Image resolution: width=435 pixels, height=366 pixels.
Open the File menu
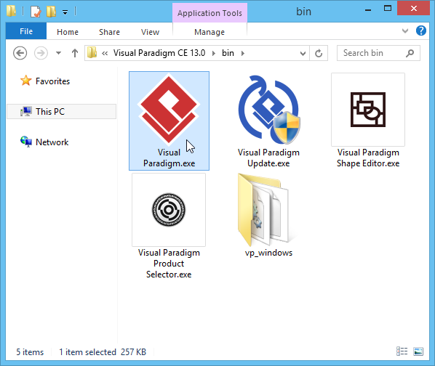click(x=26, y=31)
